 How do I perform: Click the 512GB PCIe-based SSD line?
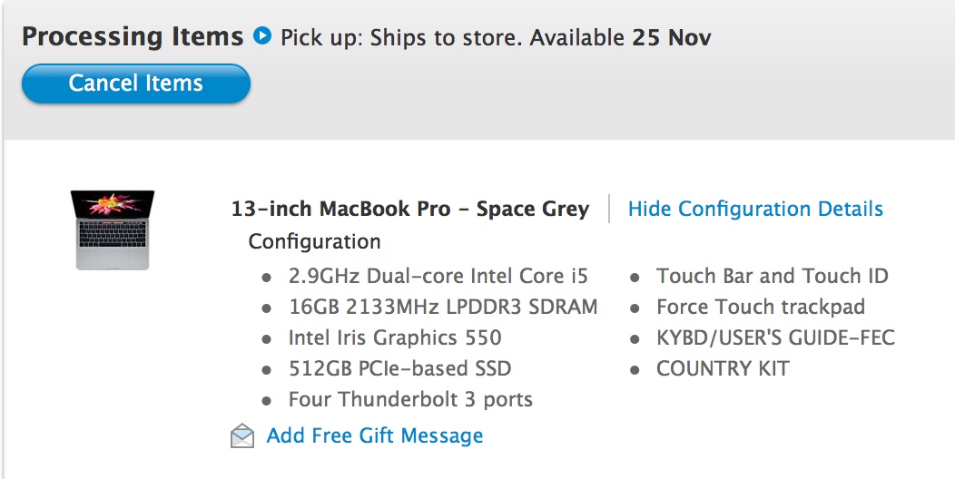click(x=399, y=369)
